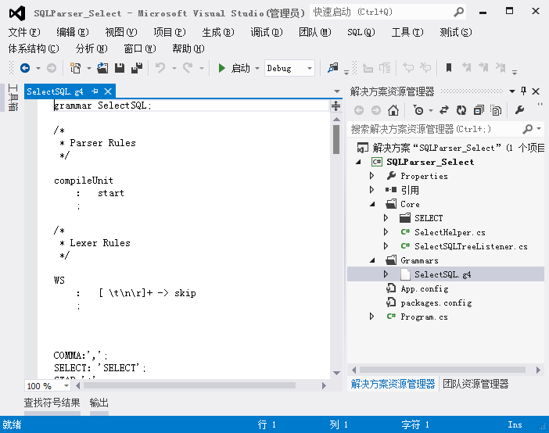Click the Solution Explorer horizontal scrollbar
This screenshot has width=549, height=433.
[x=442, y=370]
